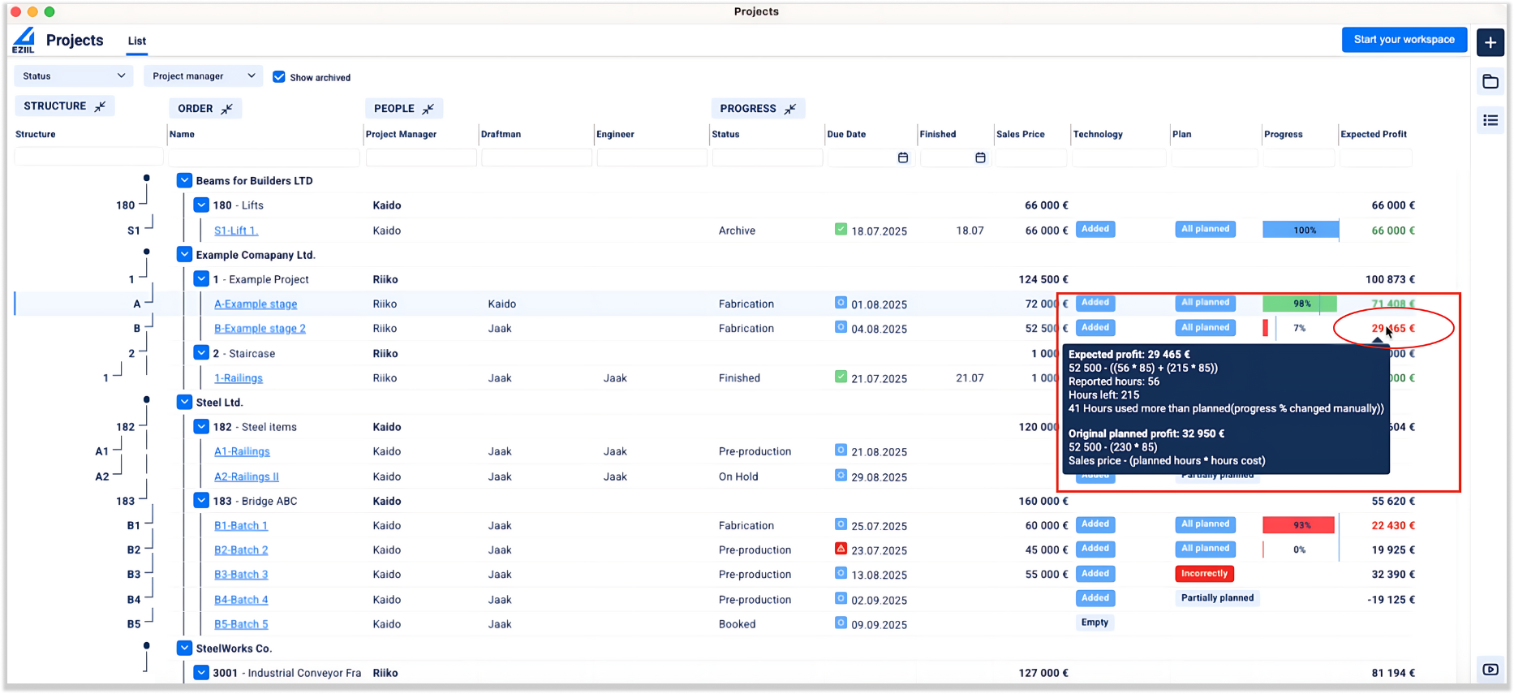Click the video tutorial icon at bottom right

(1490, 670)
